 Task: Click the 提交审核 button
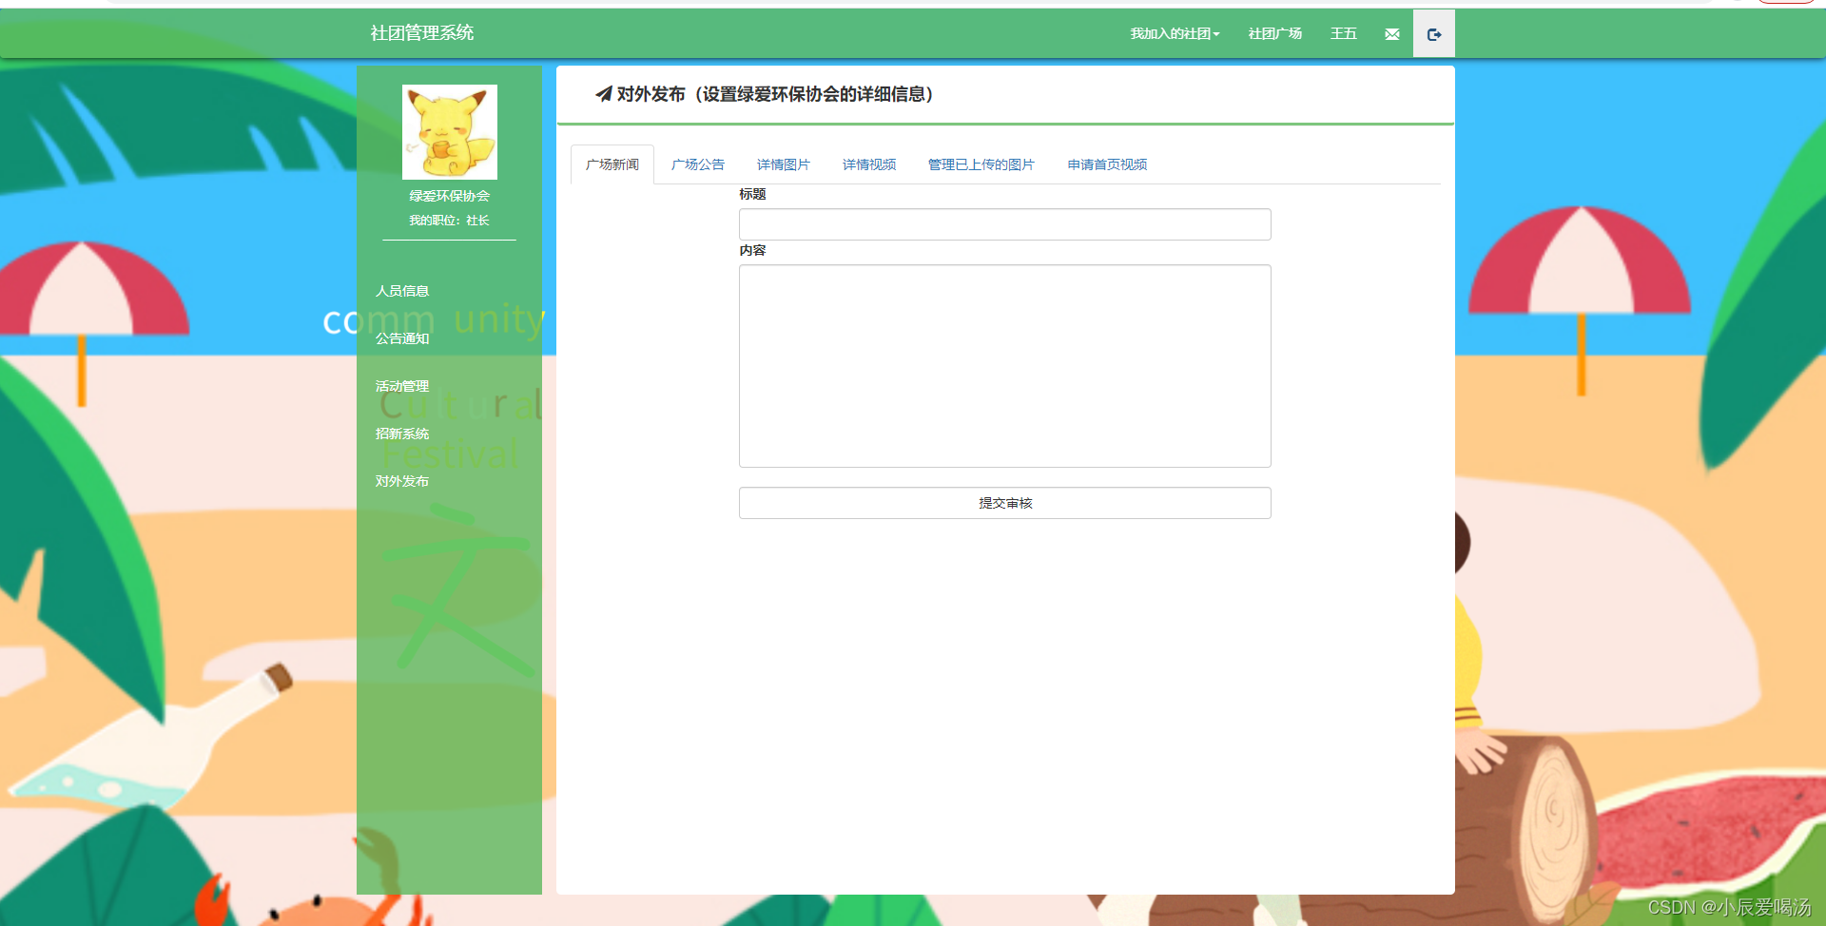tap(1005, 503)
